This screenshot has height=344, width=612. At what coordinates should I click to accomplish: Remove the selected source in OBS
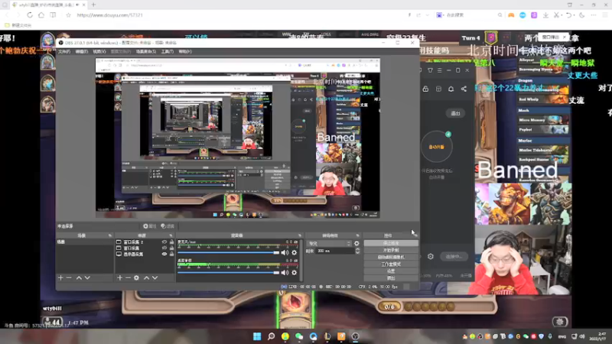[x=128, y=277]
